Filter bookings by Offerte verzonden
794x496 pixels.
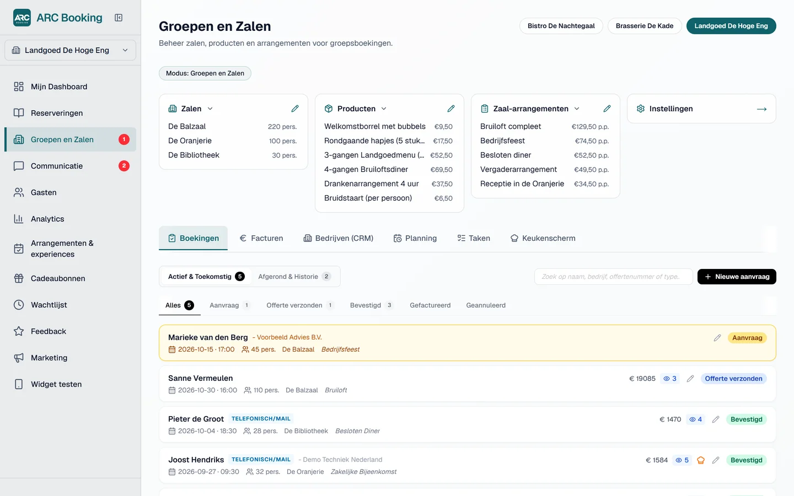[x=301, y=305]
